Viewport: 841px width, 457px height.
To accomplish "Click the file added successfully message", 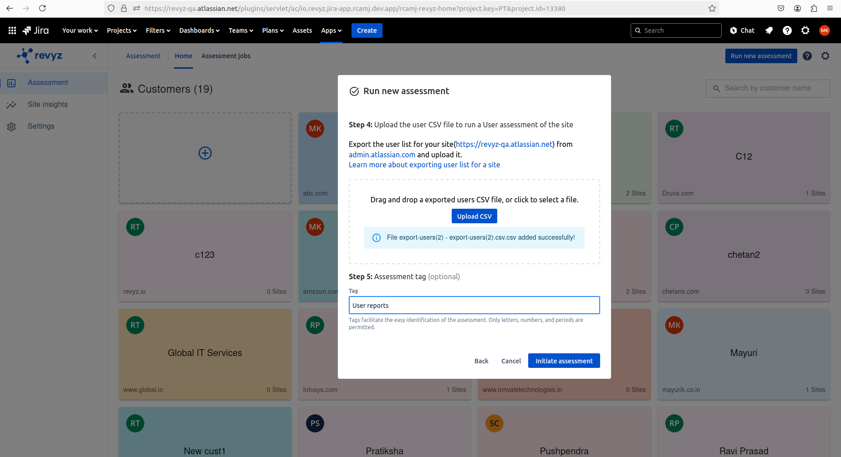I will 474,238.
